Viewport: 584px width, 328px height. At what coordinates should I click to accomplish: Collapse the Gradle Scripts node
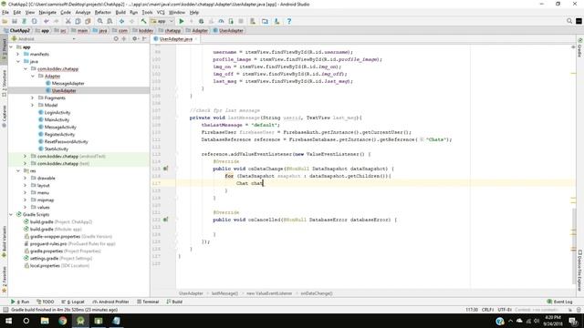11,215
